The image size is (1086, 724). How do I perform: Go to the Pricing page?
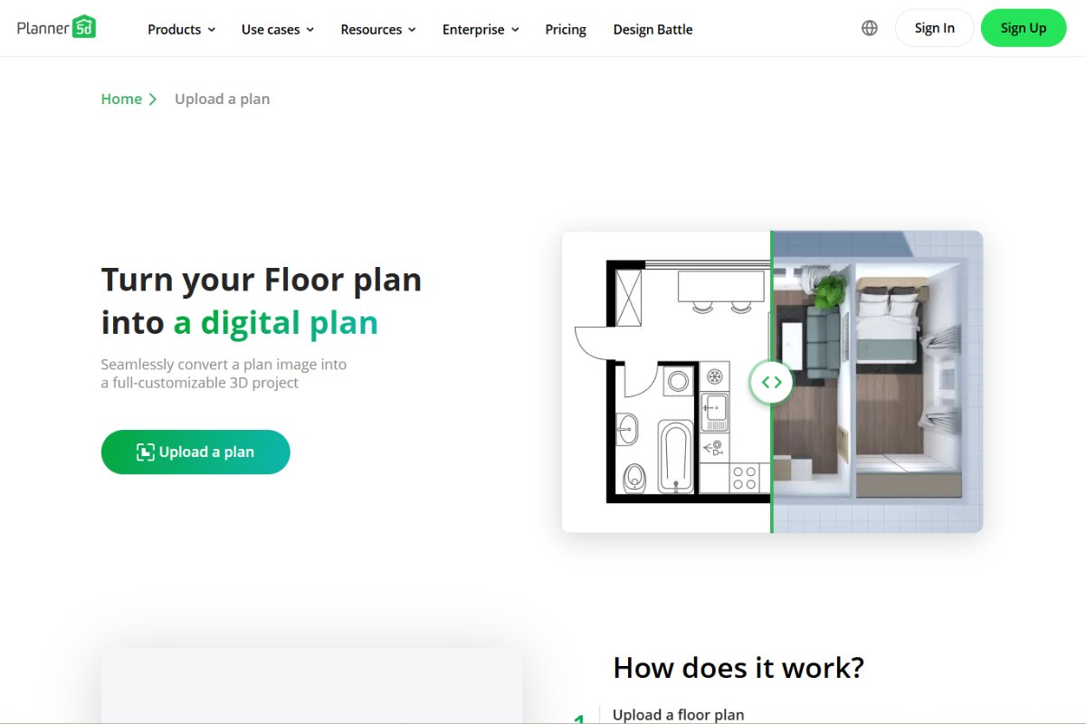566,29
